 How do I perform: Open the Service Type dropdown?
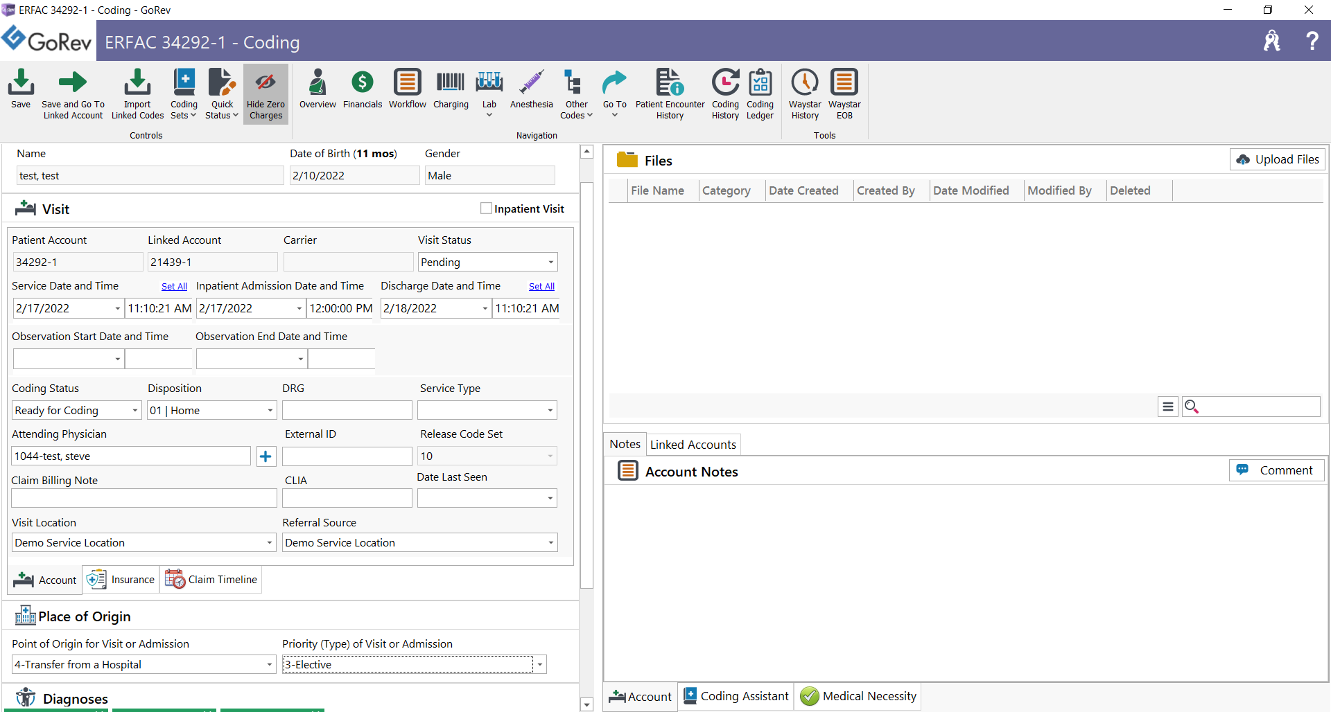coord(550,410)
